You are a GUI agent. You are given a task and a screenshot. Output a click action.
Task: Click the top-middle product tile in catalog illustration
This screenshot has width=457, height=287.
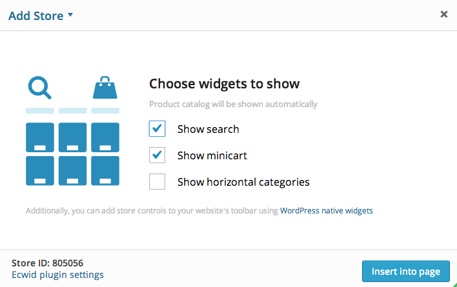72,137
